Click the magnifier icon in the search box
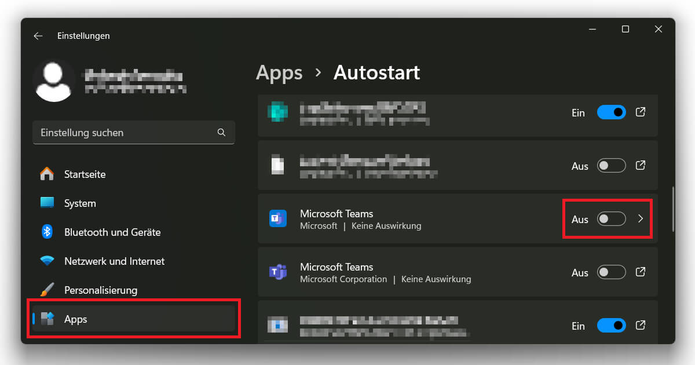This screenshot has width=695, height=365. pyautogui.click(x=221, y=132)
